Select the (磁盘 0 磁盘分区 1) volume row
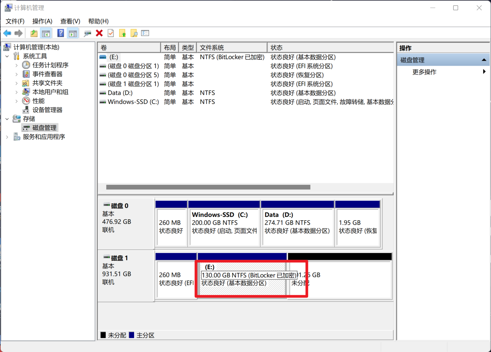Screen dimensions: 491x352 coord(246,66)
